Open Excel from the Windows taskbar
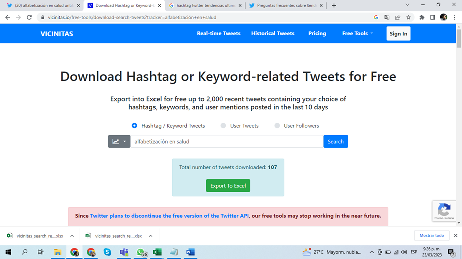Image resolution: width=462 pixels, height=259 pixels. [x=157, y=252]
